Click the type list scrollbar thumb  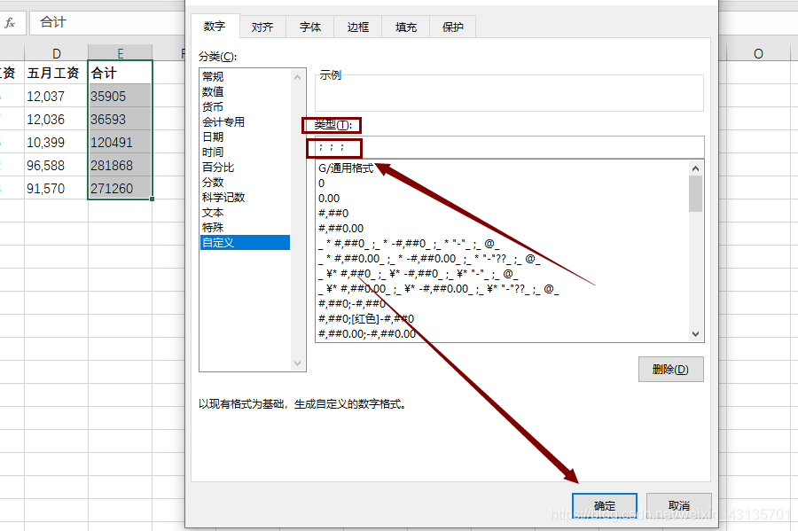696,194
